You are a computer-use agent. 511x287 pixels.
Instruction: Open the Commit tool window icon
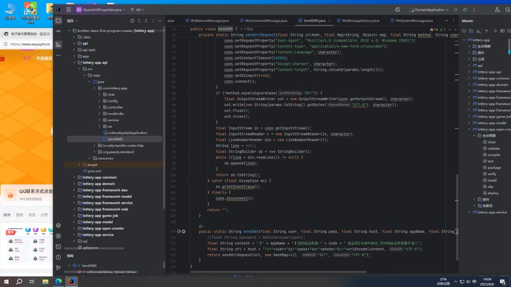(58, 31)
